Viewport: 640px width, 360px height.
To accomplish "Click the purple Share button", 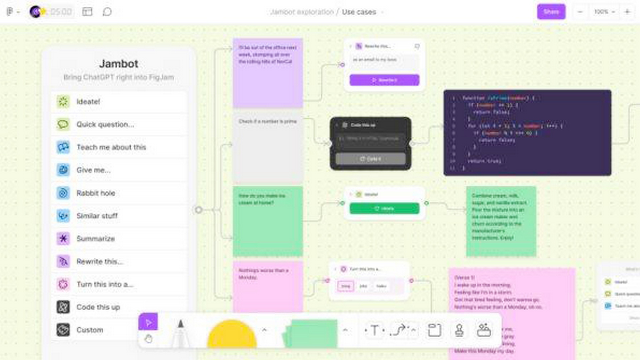I will [551, 12].
